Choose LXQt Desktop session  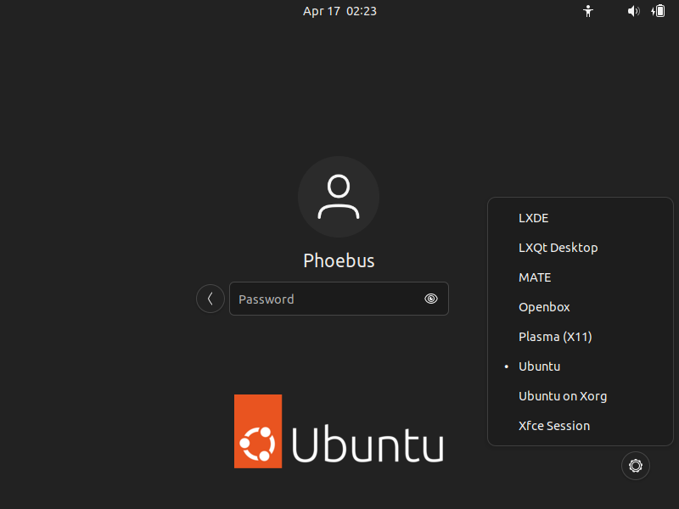tap(581, 248)
